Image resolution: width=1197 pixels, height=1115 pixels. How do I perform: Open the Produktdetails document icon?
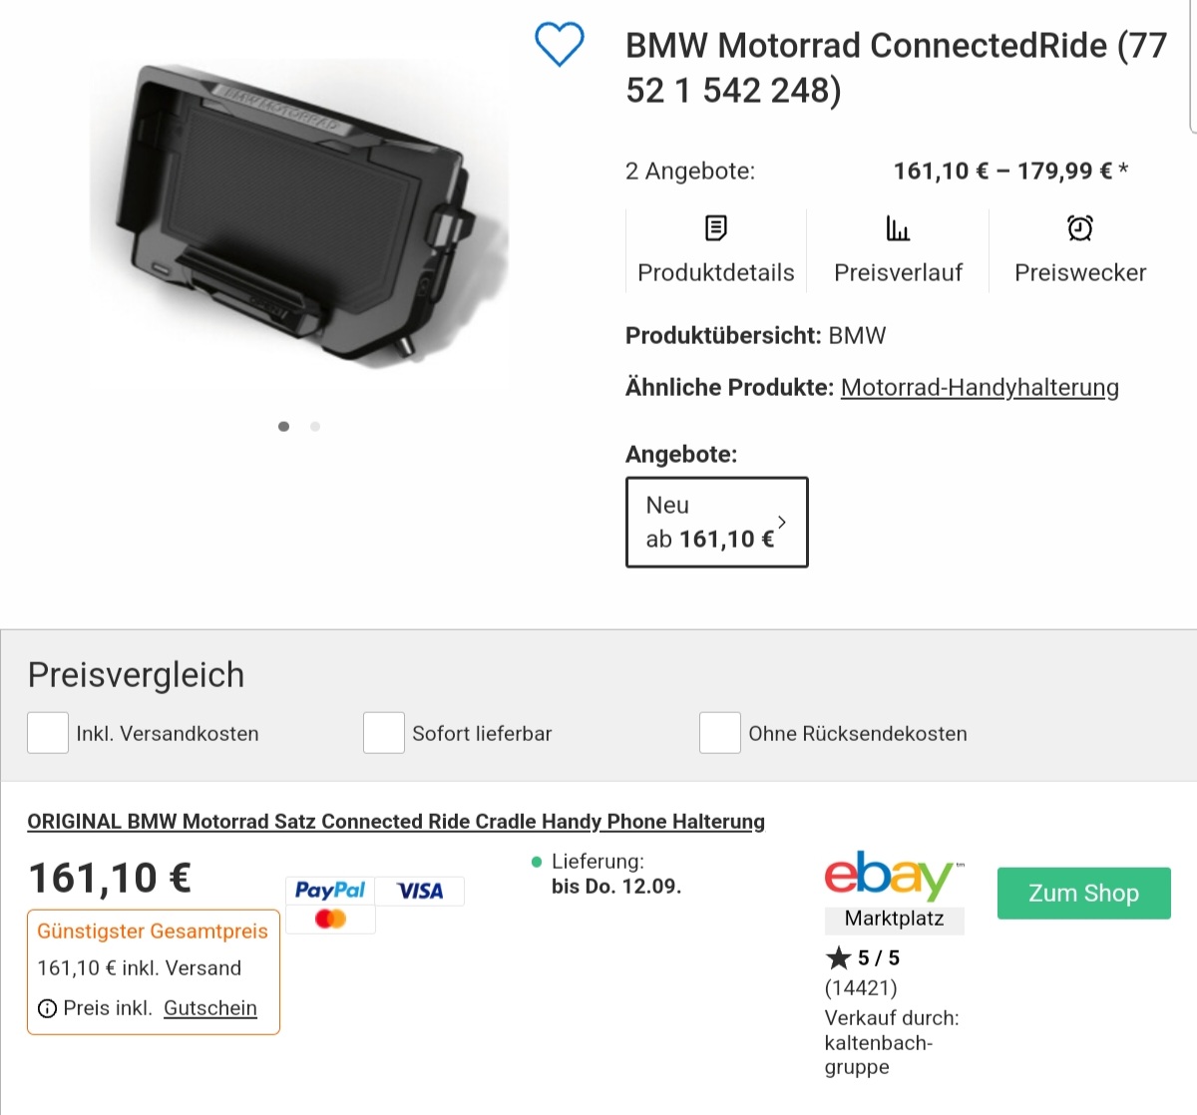pos(715,228)
